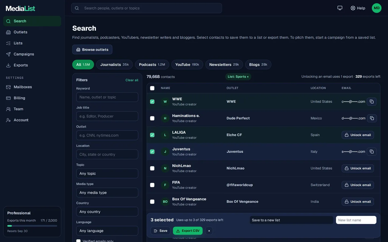Open the display monitor icon in header
This screenshot has width=388, height=242.
click(340, 8)
